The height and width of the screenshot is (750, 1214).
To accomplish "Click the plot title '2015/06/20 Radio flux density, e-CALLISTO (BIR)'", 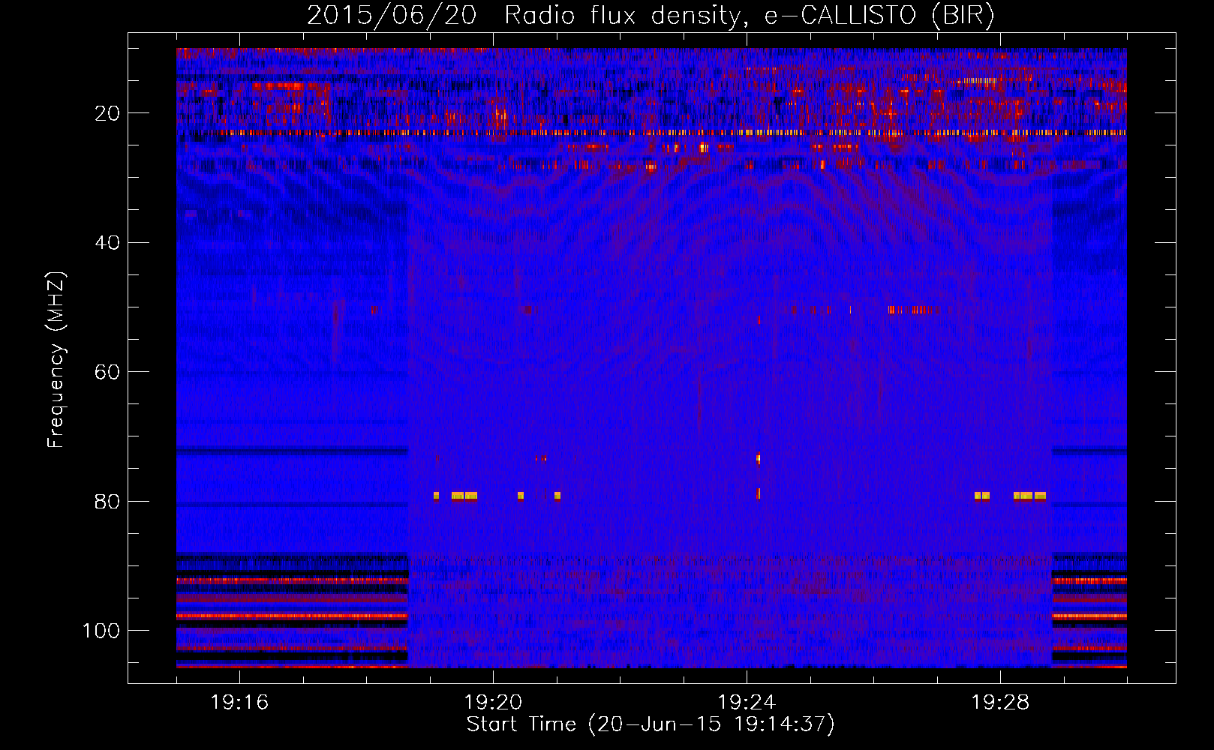I will point(651,16).
